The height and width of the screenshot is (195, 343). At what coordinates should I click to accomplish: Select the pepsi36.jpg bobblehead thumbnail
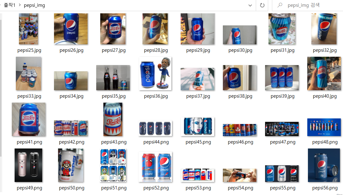pos(155,73)
